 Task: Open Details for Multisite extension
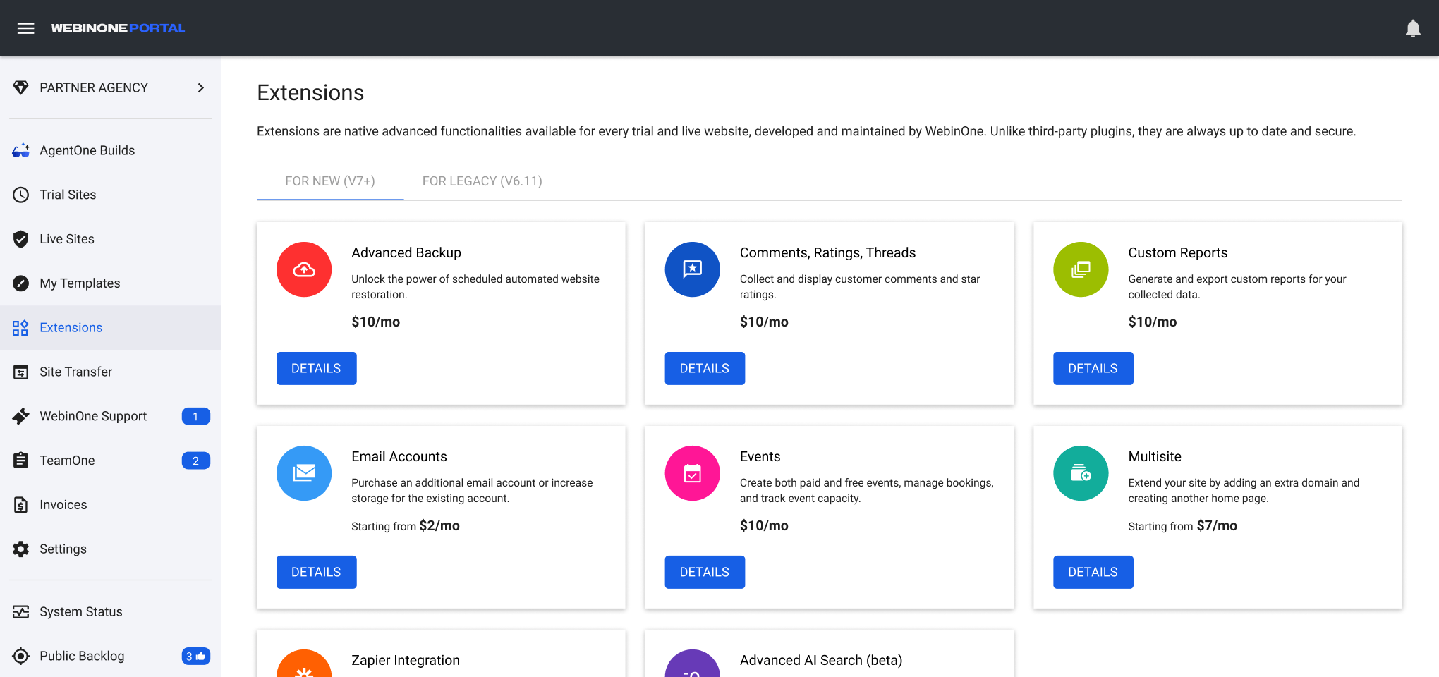(x=1093, y=572)
